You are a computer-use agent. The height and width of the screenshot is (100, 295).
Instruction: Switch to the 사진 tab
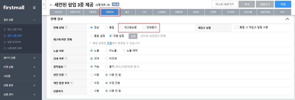click(144, 12)
